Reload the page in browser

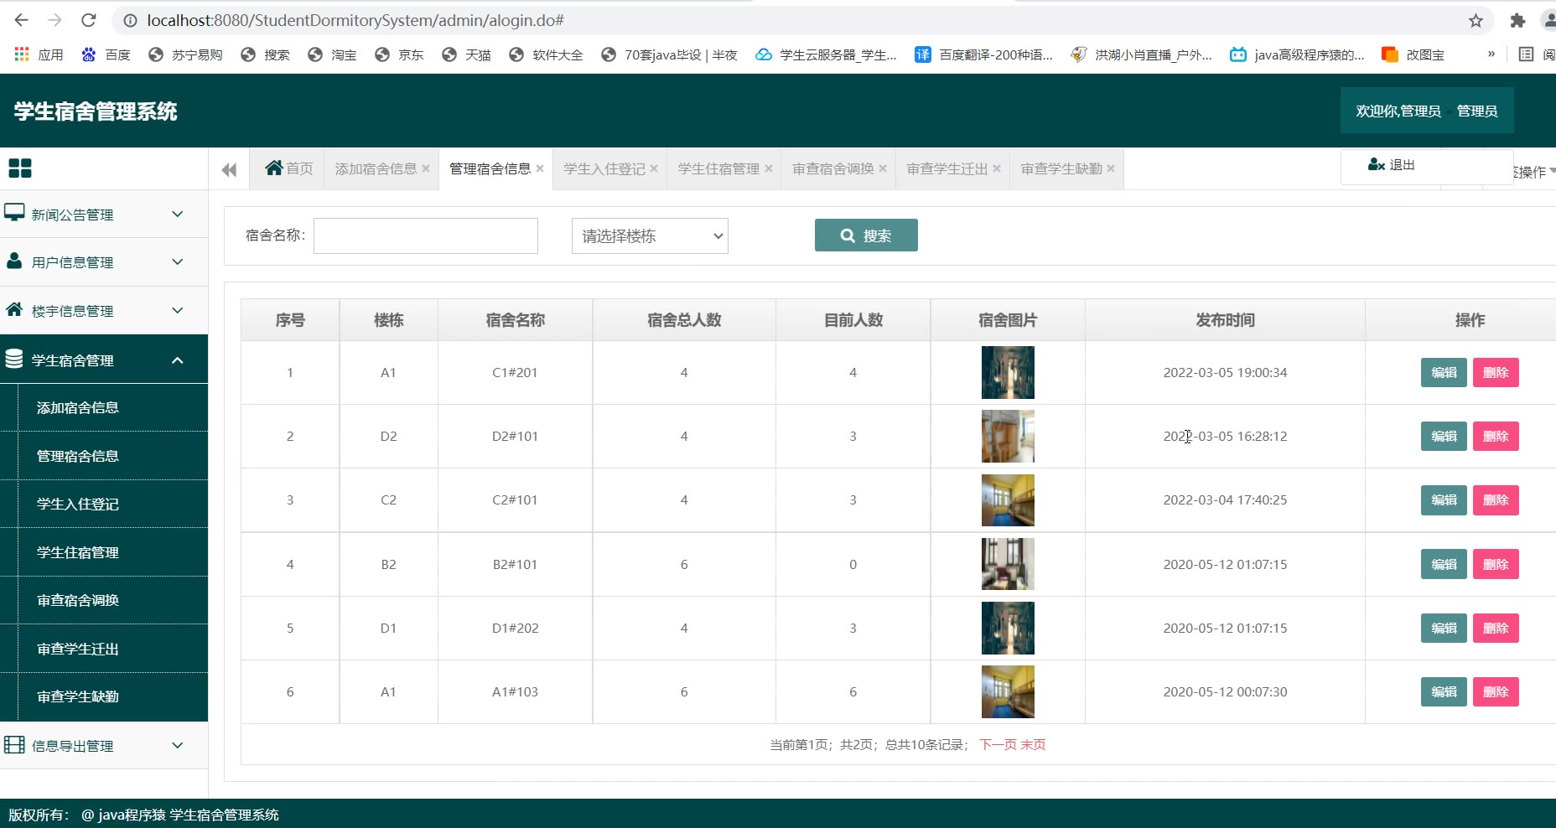tap(89, 20)
